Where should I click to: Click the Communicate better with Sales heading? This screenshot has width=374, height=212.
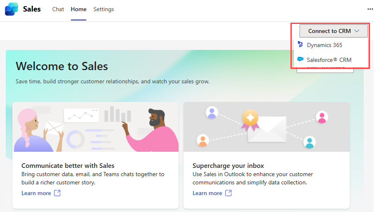click(68, 166)
